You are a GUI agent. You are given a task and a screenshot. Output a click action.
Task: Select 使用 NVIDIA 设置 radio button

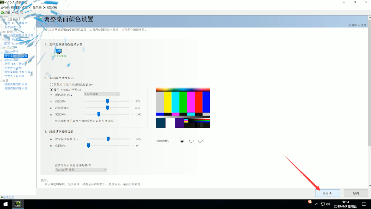[x=51, y=90]
